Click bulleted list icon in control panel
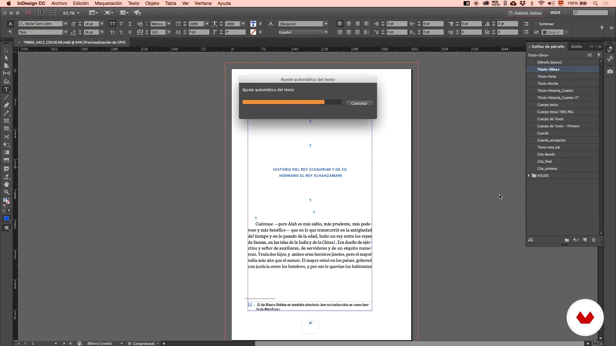The width and height of the screenshot is (616, 346). [x=526, y=24]
